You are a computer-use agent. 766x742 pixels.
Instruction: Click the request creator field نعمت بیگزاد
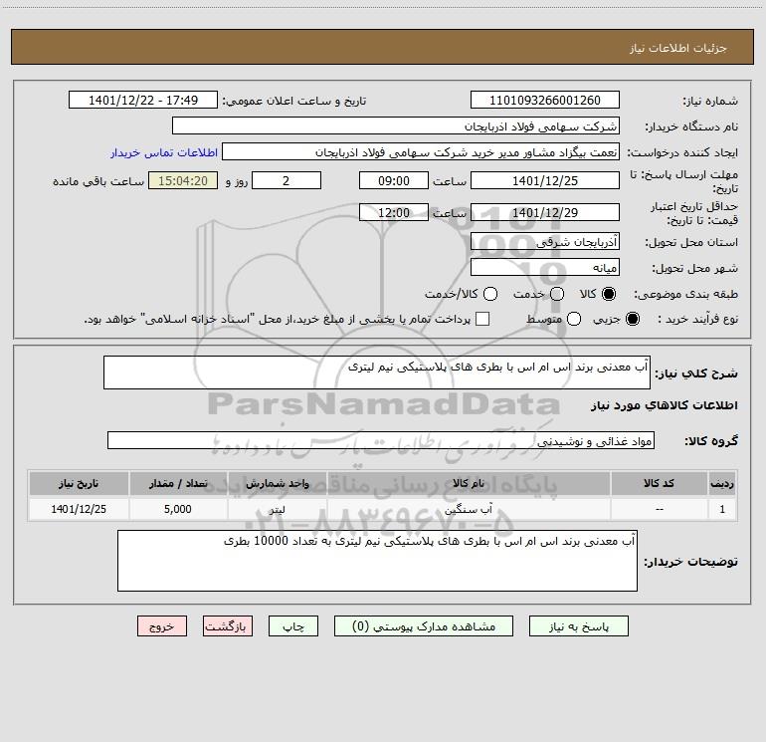[421, 152]
